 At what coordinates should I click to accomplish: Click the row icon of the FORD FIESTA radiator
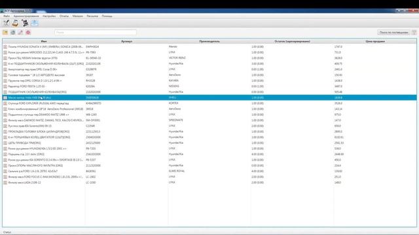pos(5,86)
